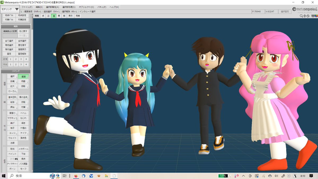Open 材質パネル panel
The image size is (318, 179).
pyautogui.click(x=9, y=20)
